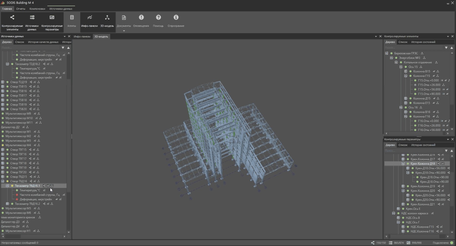Click down arrow in Контролируемые элементы search
This screenshot has height=246, width=456.
tap(446, 48)
